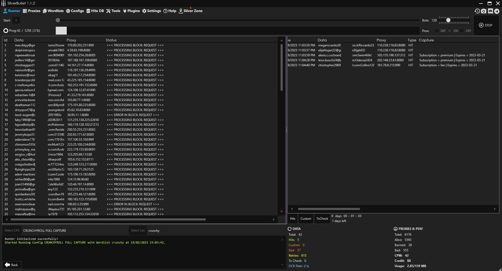Click the camera screenshot icon
Viewport: 502px width, 271px height.
(484, 11)
